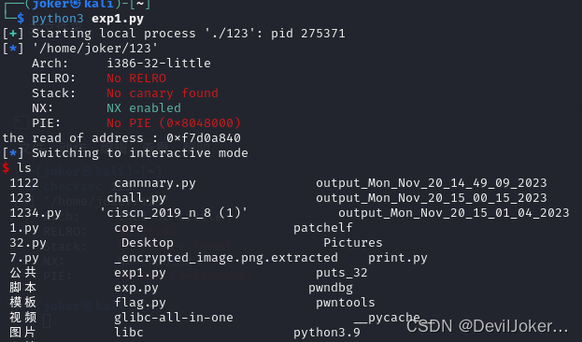582x342 pixels.
Task: Click the 'No RELRO' status text
Action: tap(136, 78)
